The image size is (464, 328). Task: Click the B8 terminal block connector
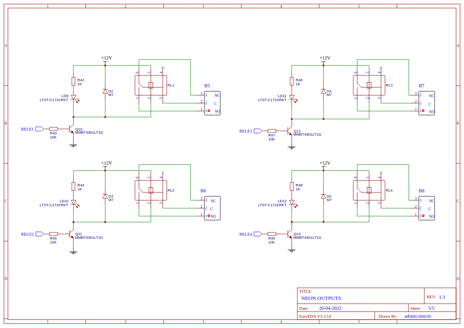(x=426, y=208)
